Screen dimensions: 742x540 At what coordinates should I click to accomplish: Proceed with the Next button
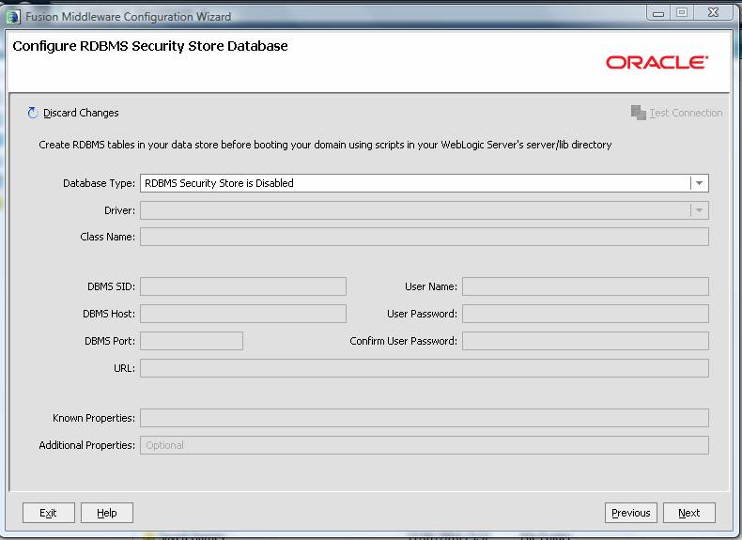pos(689,513)
